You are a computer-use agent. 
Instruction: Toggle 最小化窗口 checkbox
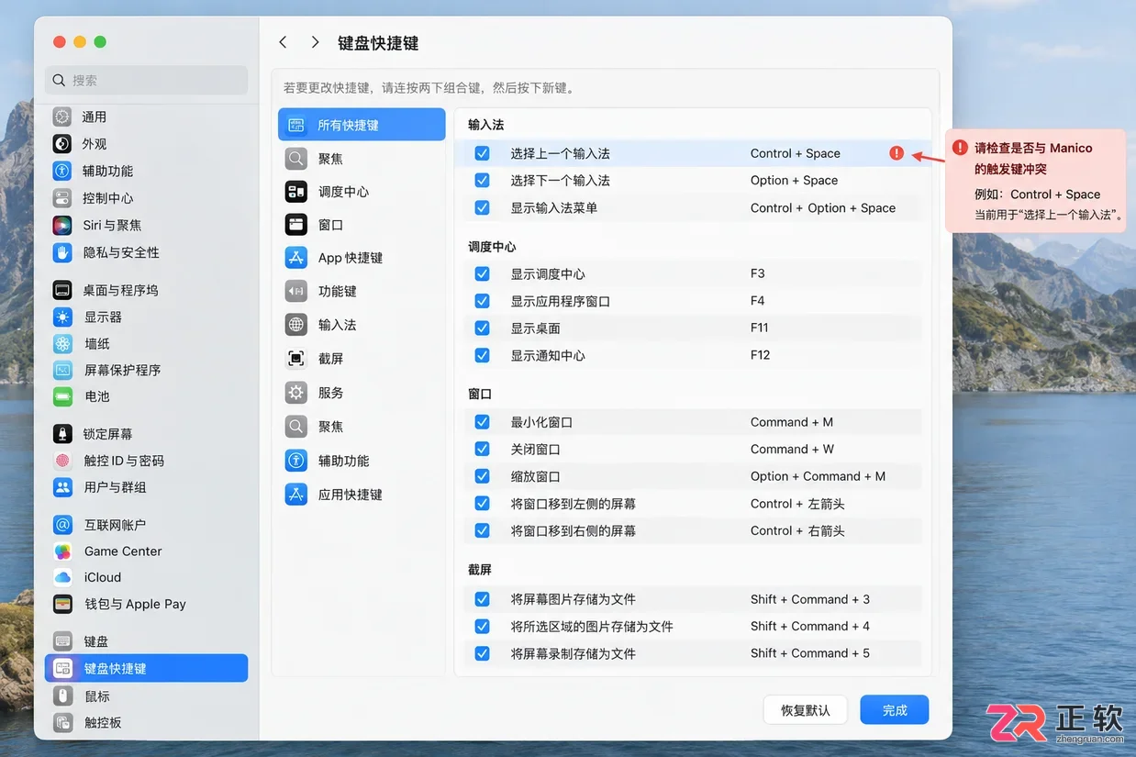click(x=482, y=422)
